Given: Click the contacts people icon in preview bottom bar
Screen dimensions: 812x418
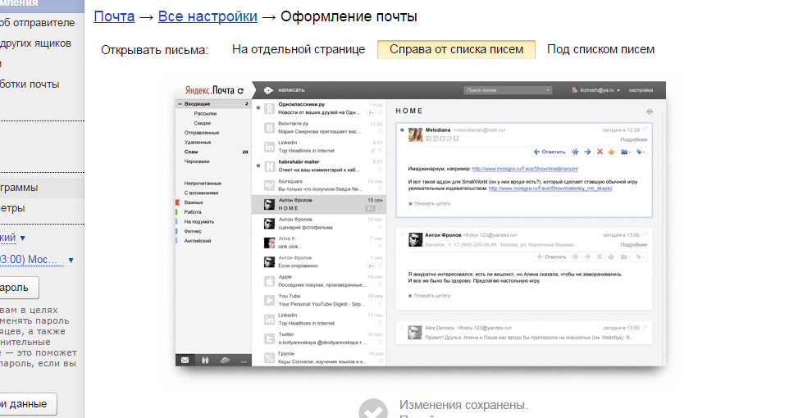Looking at the screenshot, I should 204,360.
